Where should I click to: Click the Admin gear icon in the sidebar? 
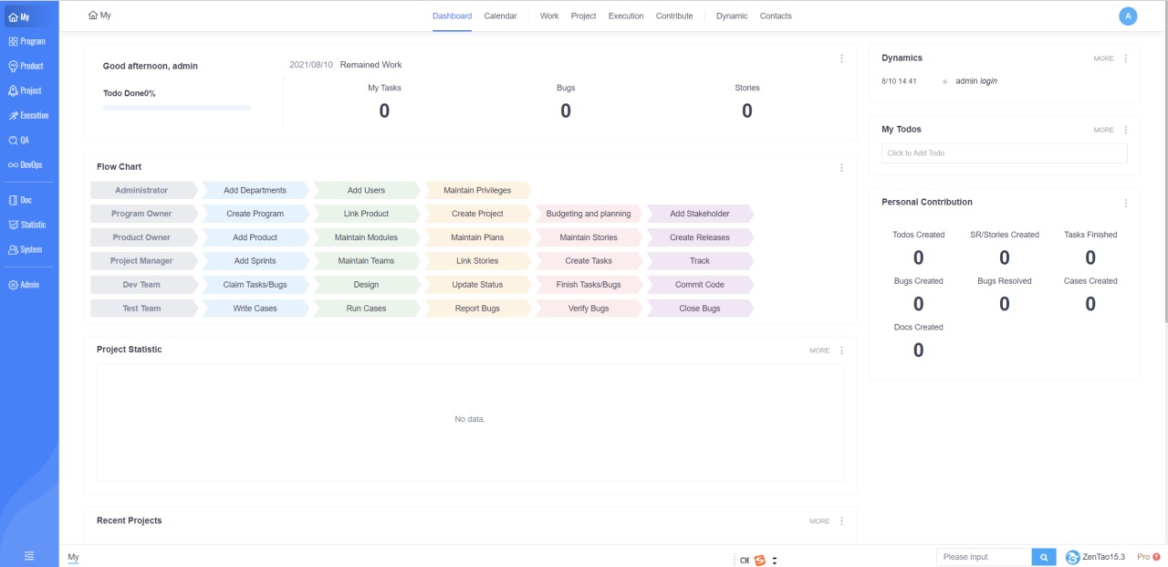point(13,285)
